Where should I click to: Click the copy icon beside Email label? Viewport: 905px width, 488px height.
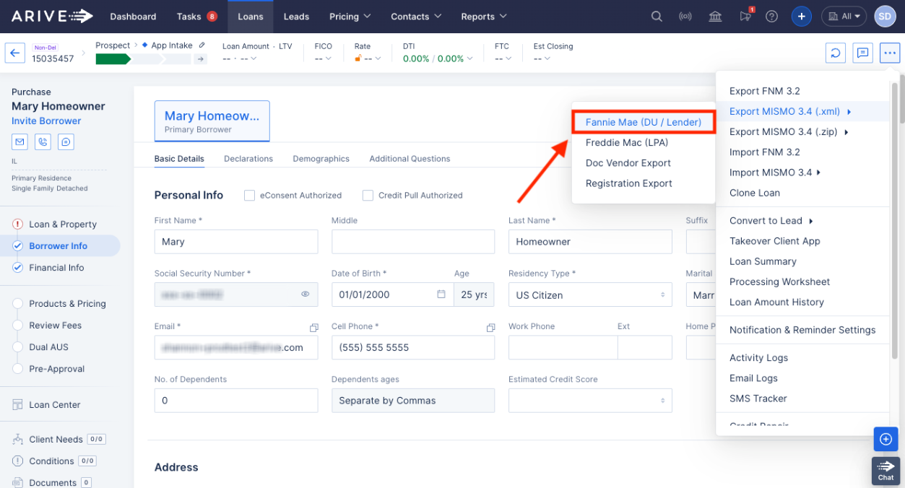click(x=313, y=328)
